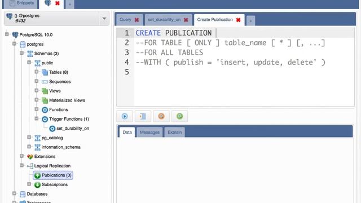Click the Views green icon
361x203 pixels.
click(x=45, y=91)
